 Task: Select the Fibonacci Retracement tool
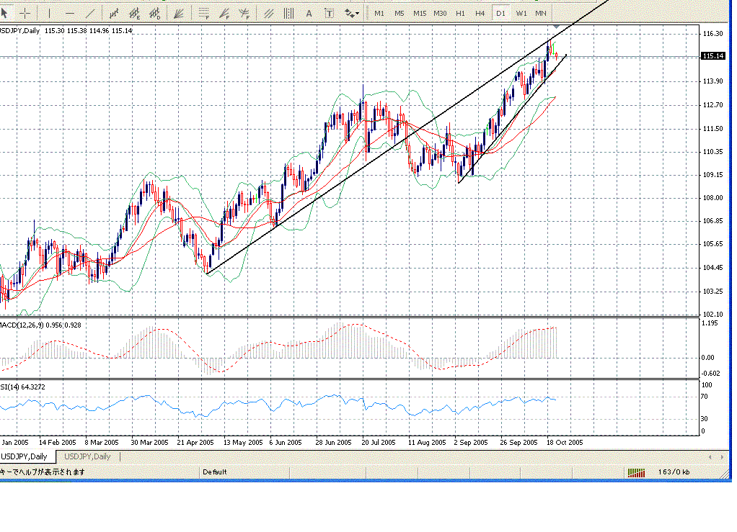click(x=204, y=13)
